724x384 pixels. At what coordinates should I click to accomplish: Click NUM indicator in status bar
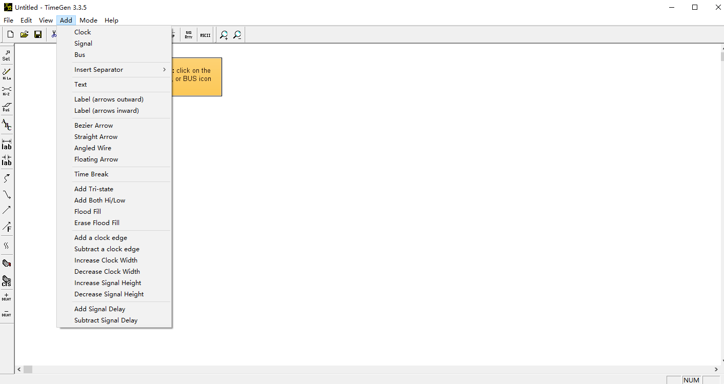tap(691, 380)
